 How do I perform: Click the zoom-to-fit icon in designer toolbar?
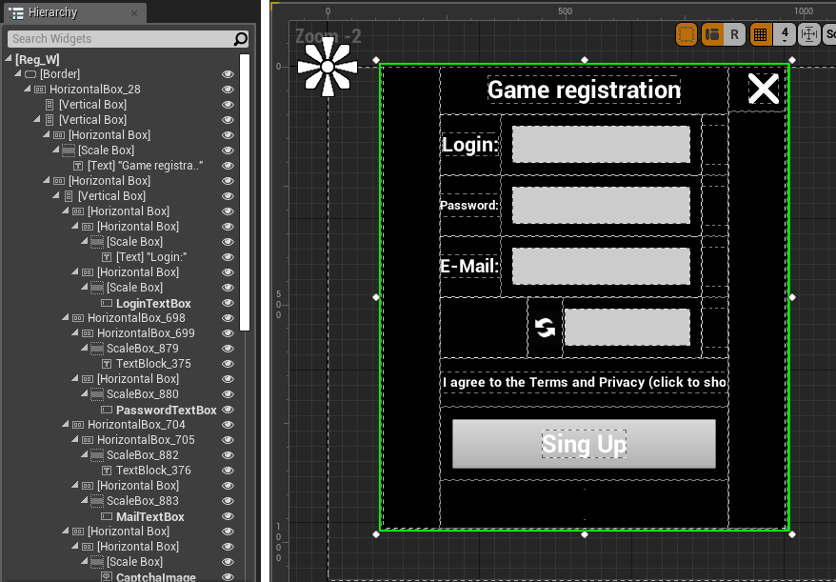pyautogui.click(x=808, y=34)
